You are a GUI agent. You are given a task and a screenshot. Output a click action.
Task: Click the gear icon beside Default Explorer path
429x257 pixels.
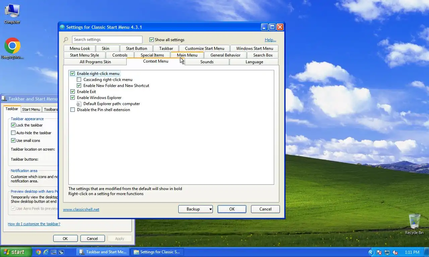coord(79,104)
